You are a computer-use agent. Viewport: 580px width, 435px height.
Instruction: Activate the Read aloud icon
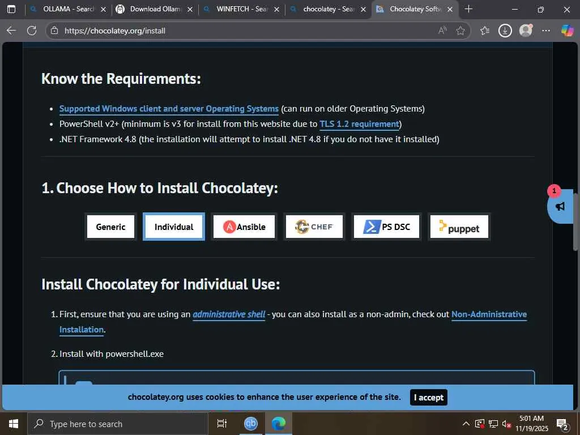tap(442, 31)
